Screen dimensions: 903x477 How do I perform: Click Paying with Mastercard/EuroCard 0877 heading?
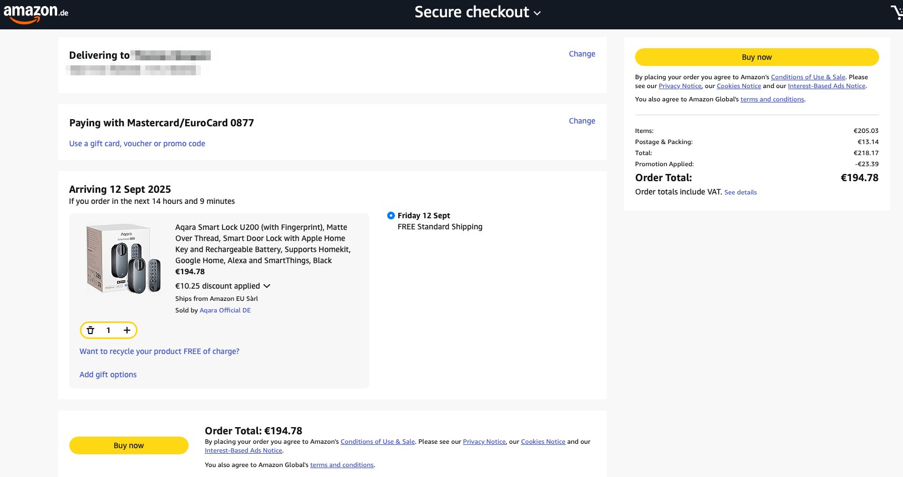(161, 123)
